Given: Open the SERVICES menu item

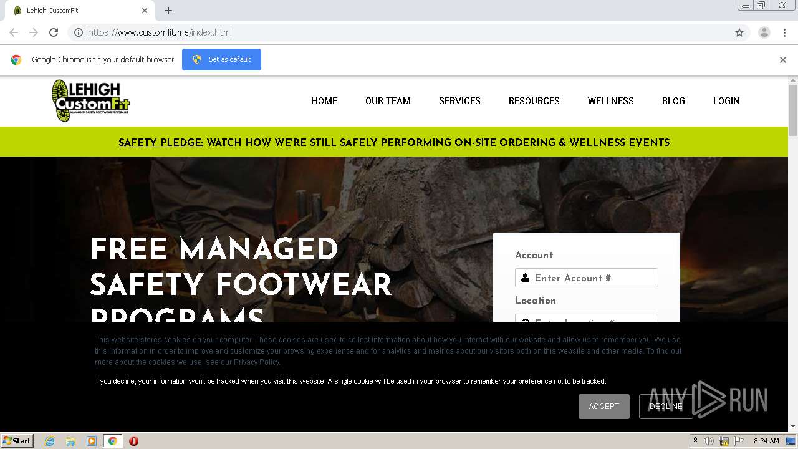Looking at the screenshot, I should click(x=459, y=101).
